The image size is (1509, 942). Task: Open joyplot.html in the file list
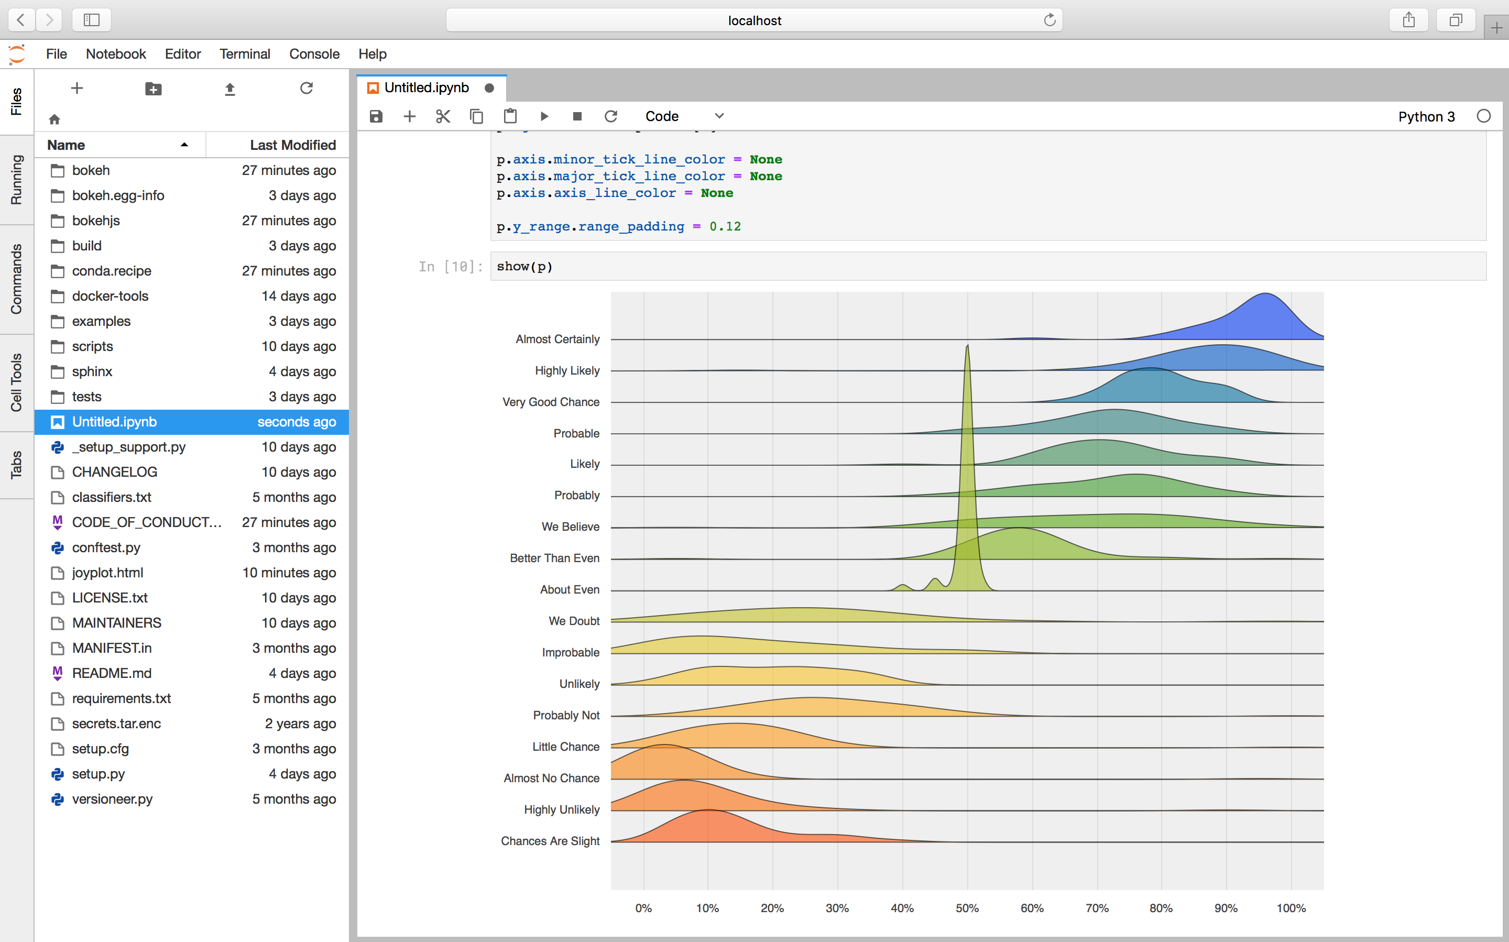(107, 573)
